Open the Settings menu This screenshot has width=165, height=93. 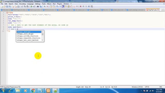(x=38, y=4)
